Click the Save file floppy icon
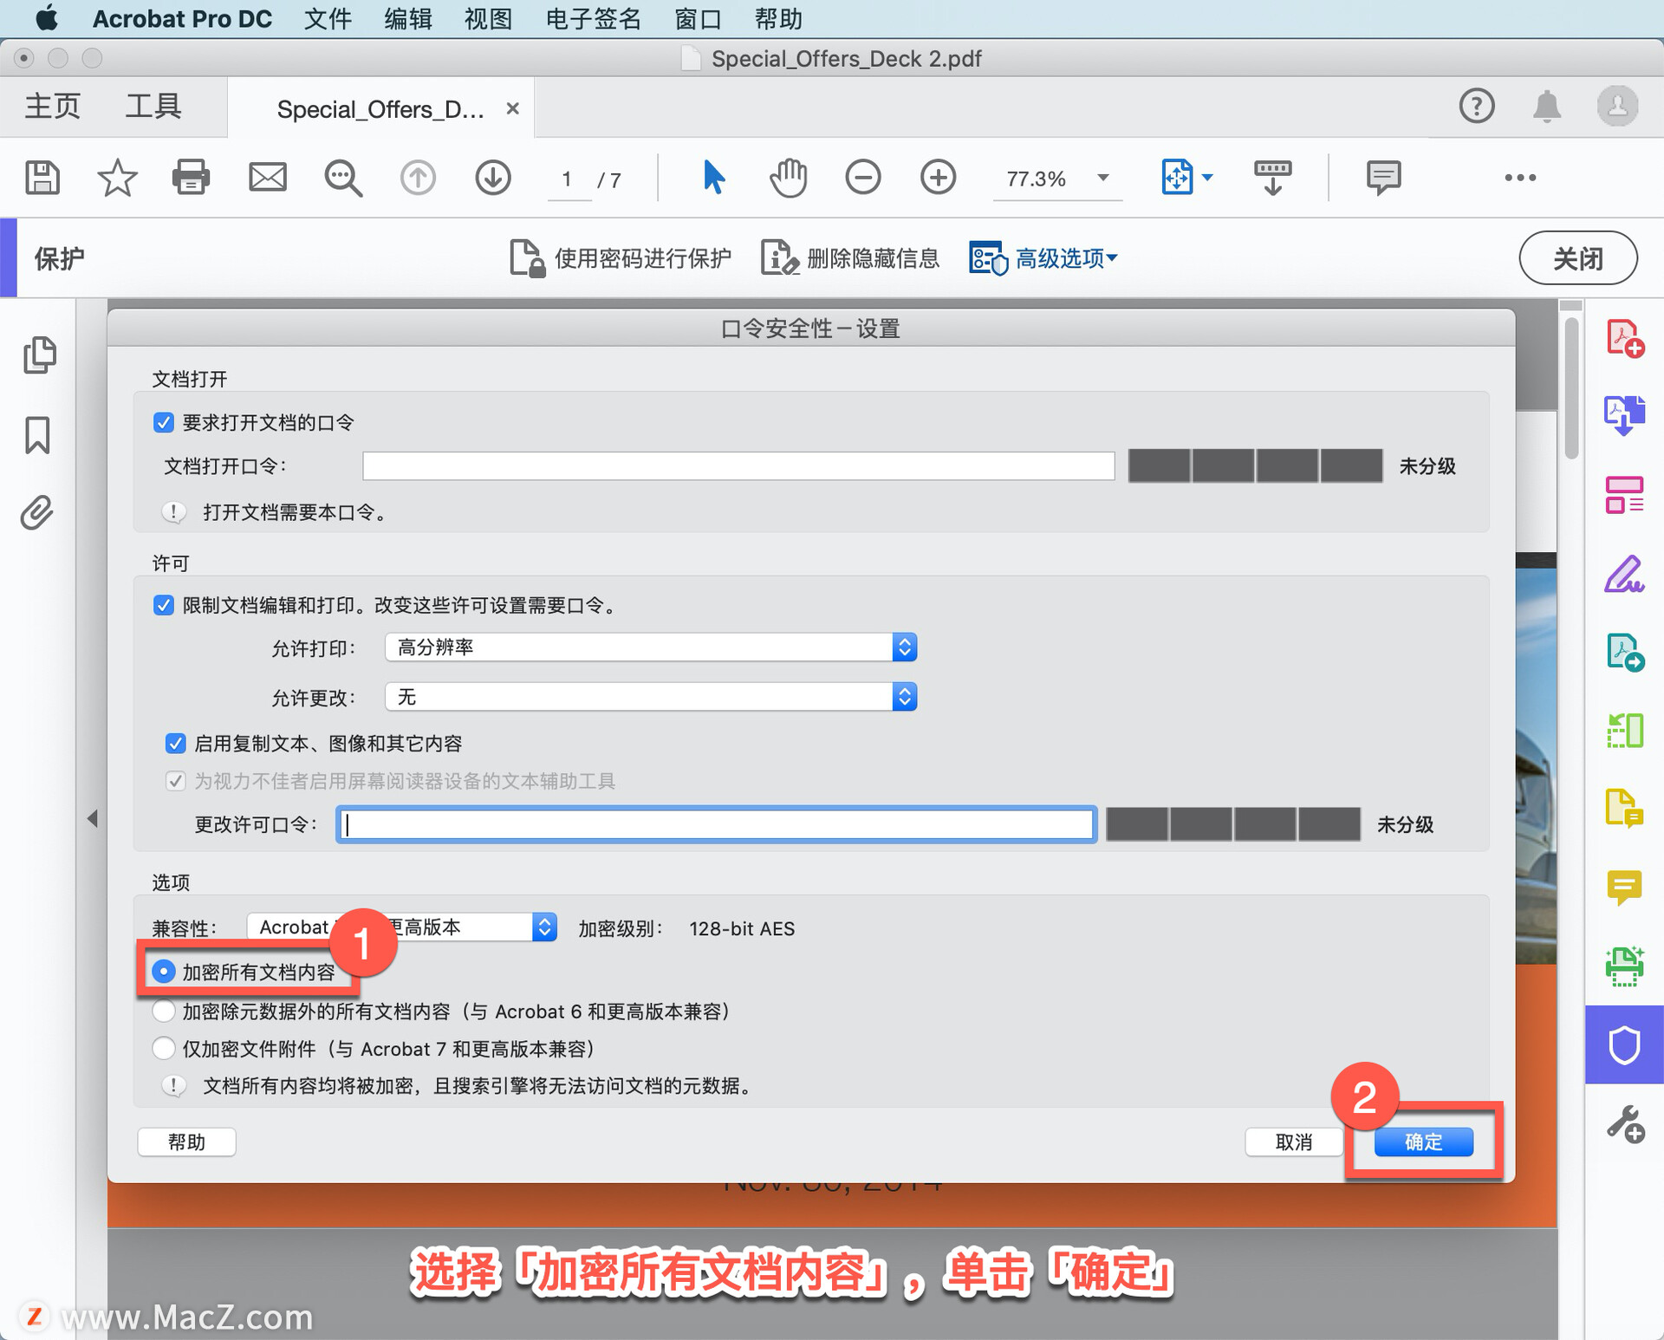This screenshot has width=1664, height=1340. (42, 178)
